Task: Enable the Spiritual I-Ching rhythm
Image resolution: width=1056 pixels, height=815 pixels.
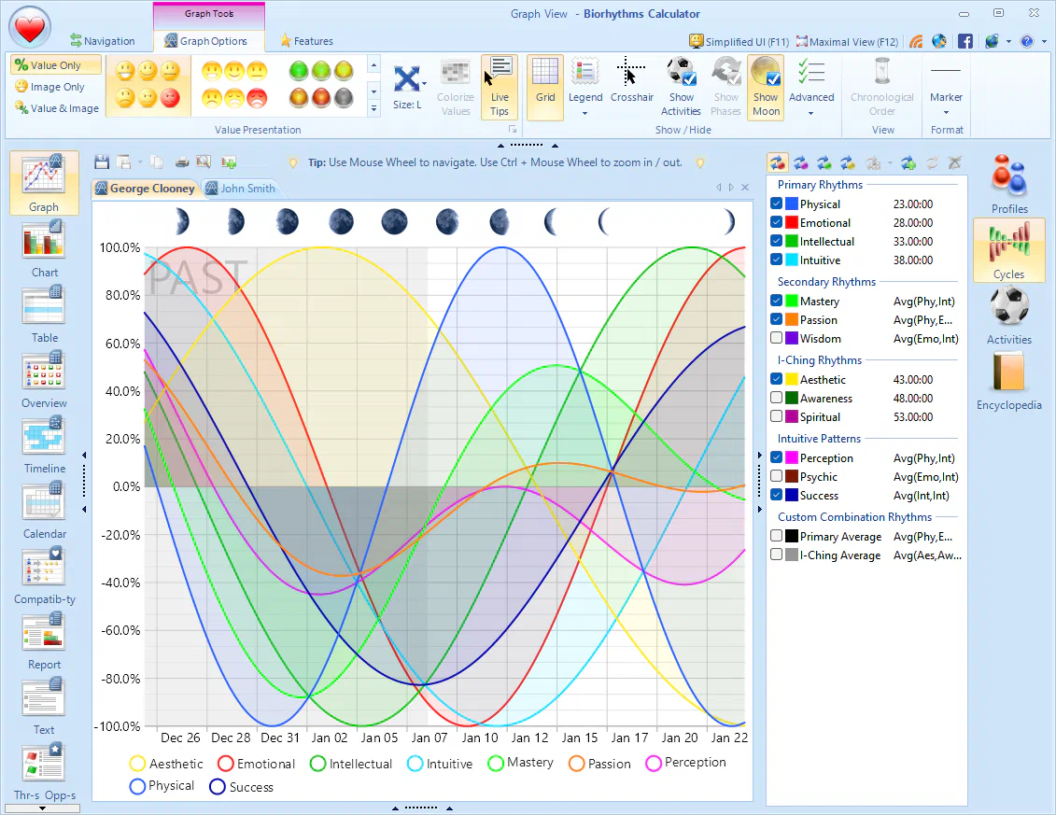Action: pyautogui.click(x=777, y=416)
